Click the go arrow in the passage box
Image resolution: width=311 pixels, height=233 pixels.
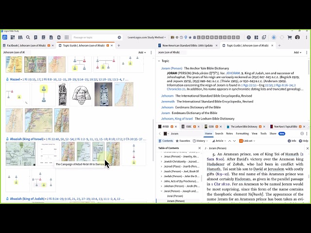(119, 37)
